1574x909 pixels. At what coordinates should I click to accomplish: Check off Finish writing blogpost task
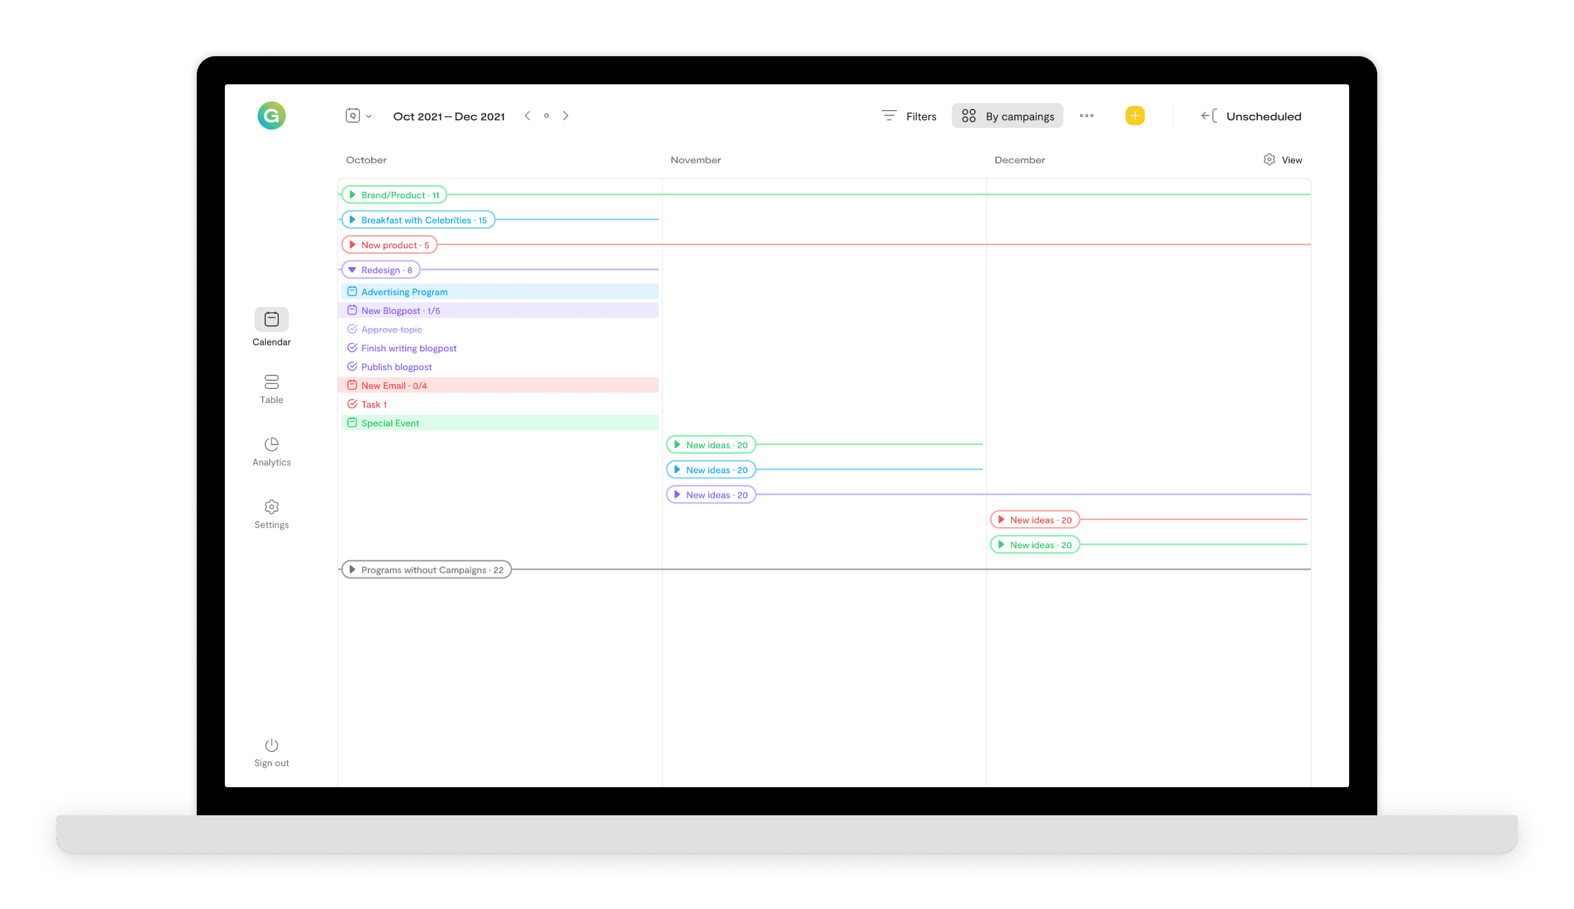(x=352, y=348)
